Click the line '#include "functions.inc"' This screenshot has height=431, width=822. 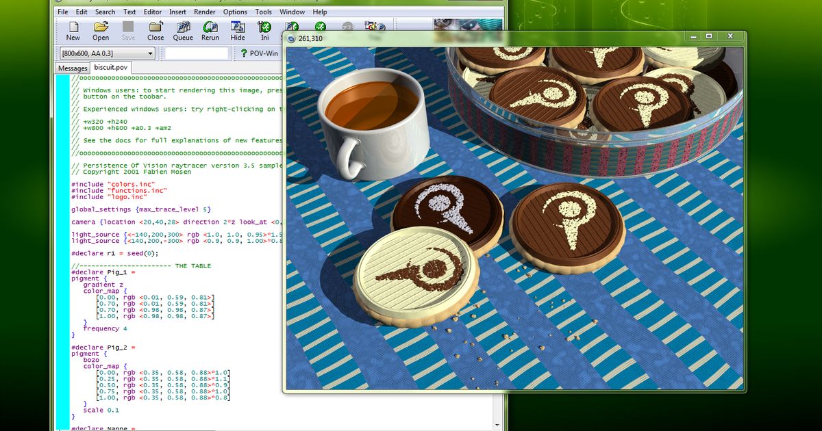click(x=119, y=191)
